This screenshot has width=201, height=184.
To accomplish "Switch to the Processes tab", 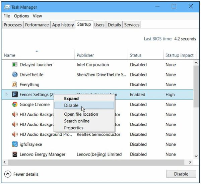I will coord(13,25).
